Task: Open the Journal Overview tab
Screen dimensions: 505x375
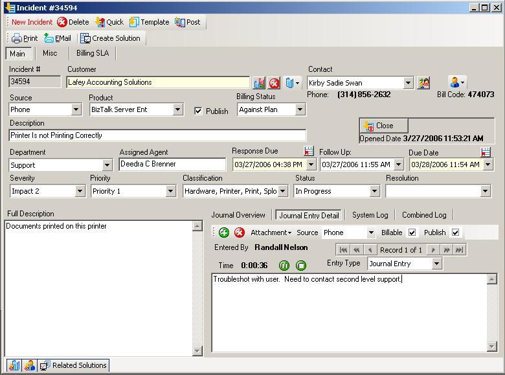Action: point(238,215)
